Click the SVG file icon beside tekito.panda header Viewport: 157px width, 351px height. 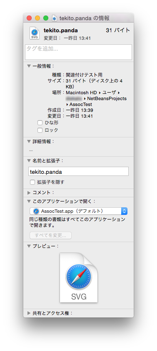35,33
